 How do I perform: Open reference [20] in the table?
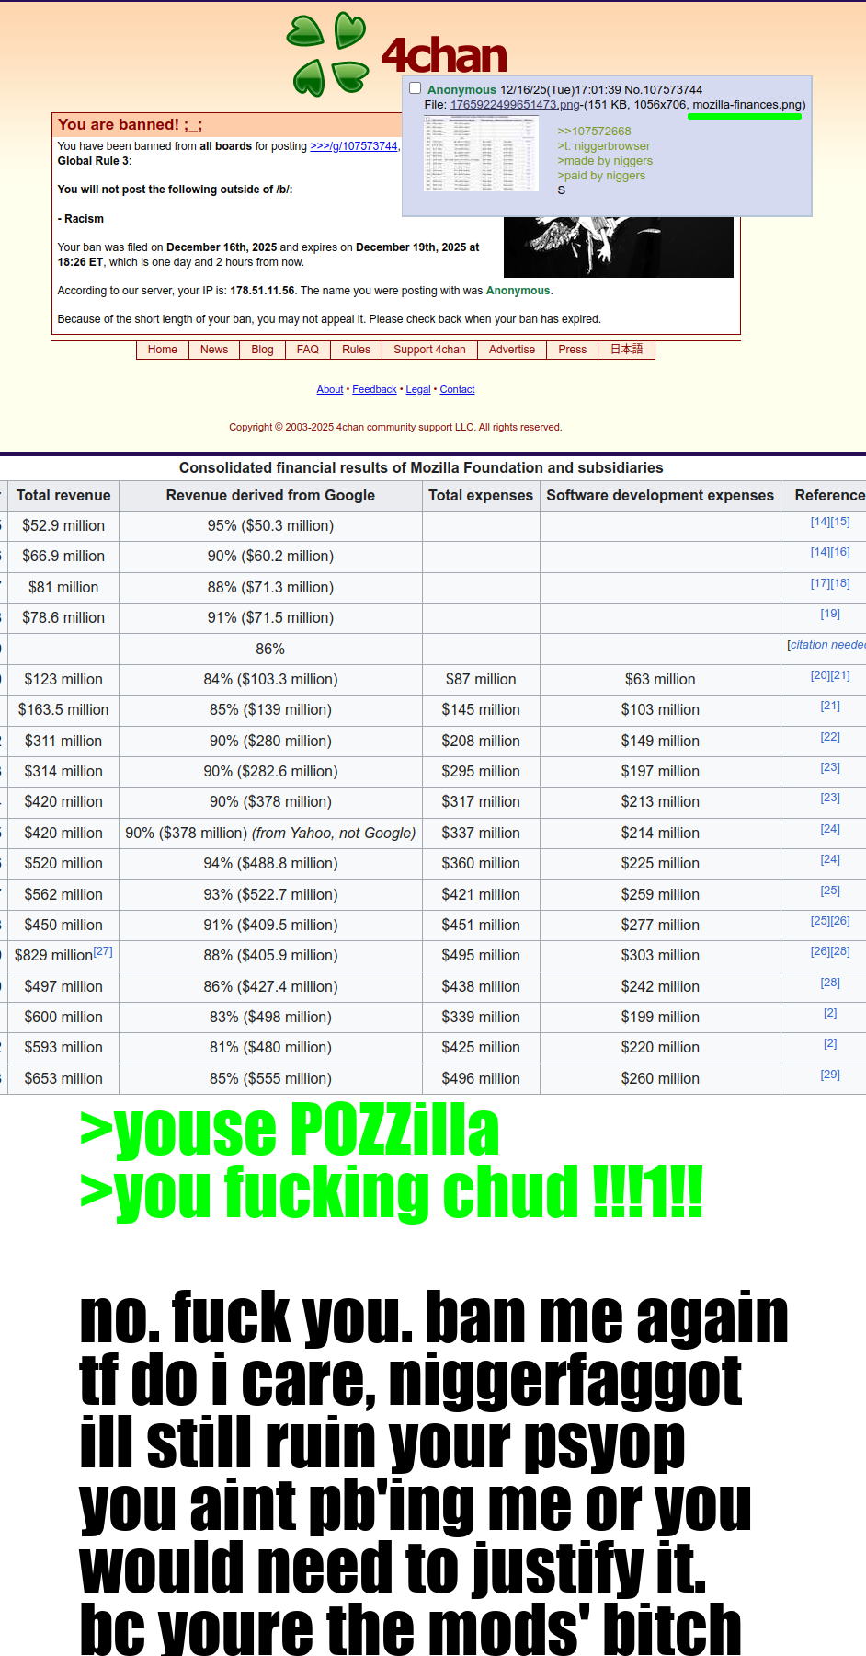820,675
